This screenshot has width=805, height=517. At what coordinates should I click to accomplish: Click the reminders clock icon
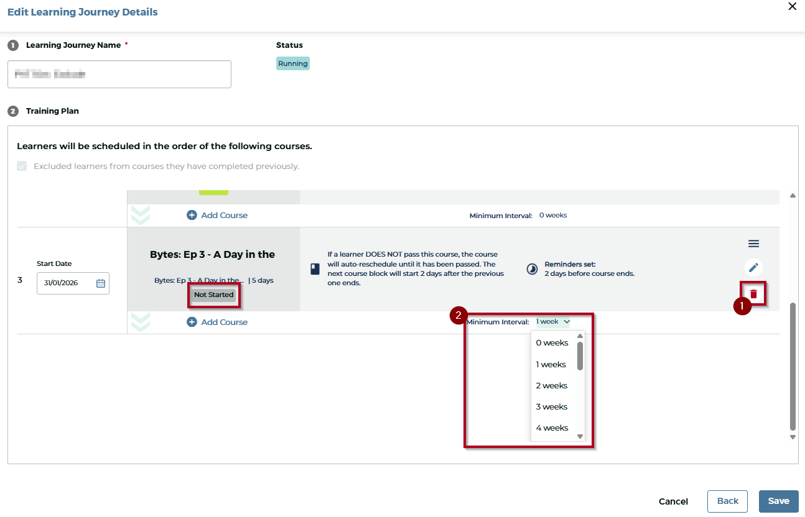click(x=532, y=269)
